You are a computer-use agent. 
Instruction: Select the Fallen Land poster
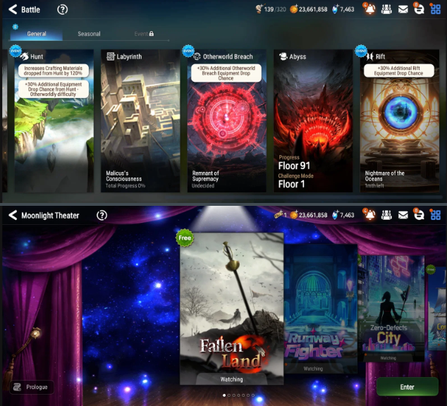click(232, 309)
